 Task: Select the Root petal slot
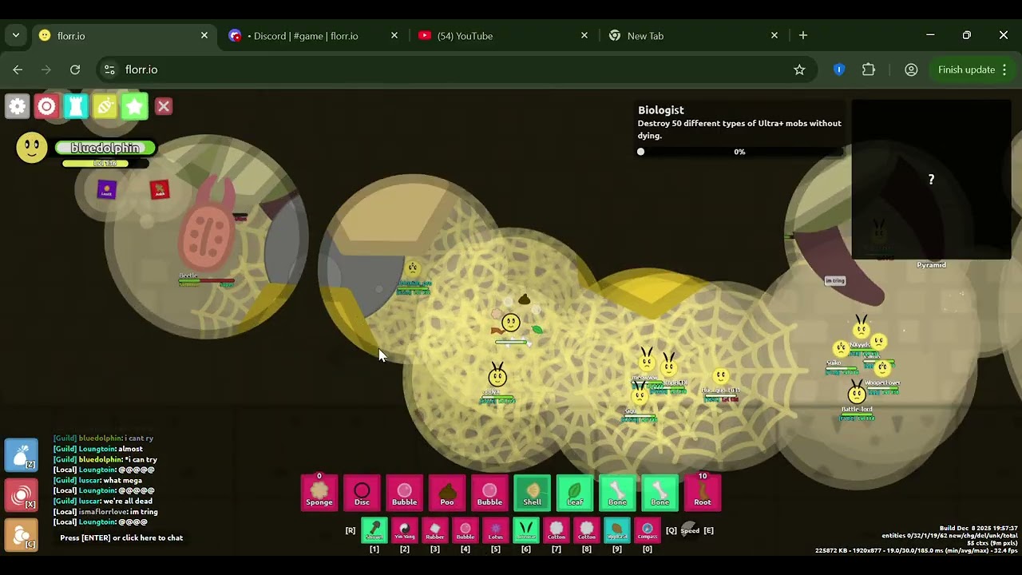click(x=703, y=492)
